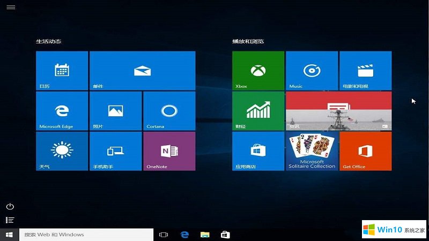
Task: Launch the OneNote tile
Action: click(169, 151)
